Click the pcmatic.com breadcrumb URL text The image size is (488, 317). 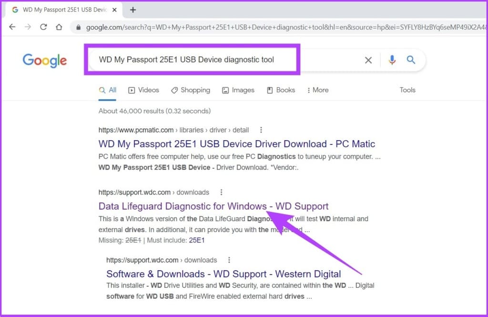tap(173, 130)
